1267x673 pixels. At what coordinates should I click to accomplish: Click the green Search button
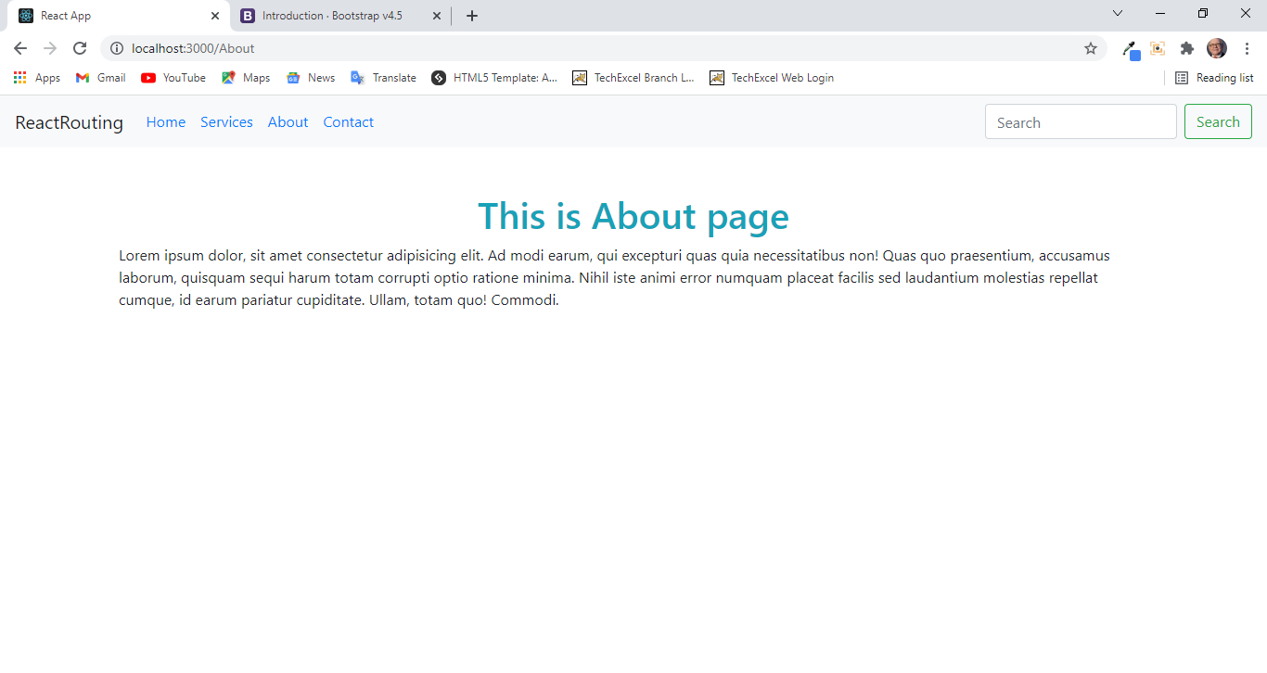pos(1218,121)
